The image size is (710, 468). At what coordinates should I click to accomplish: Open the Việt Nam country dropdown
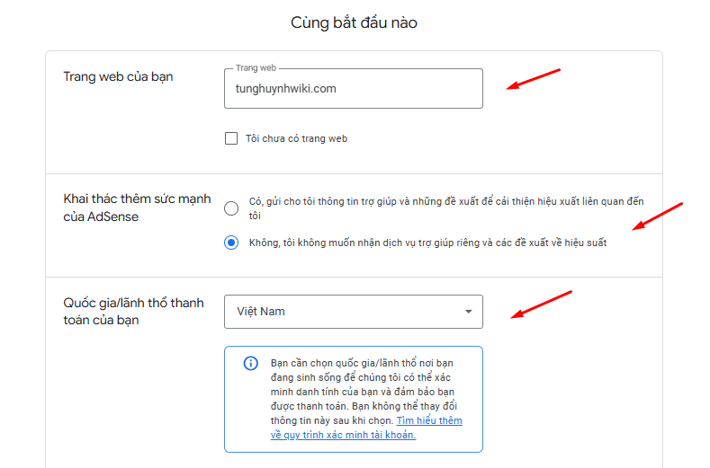tap(353, 312)
